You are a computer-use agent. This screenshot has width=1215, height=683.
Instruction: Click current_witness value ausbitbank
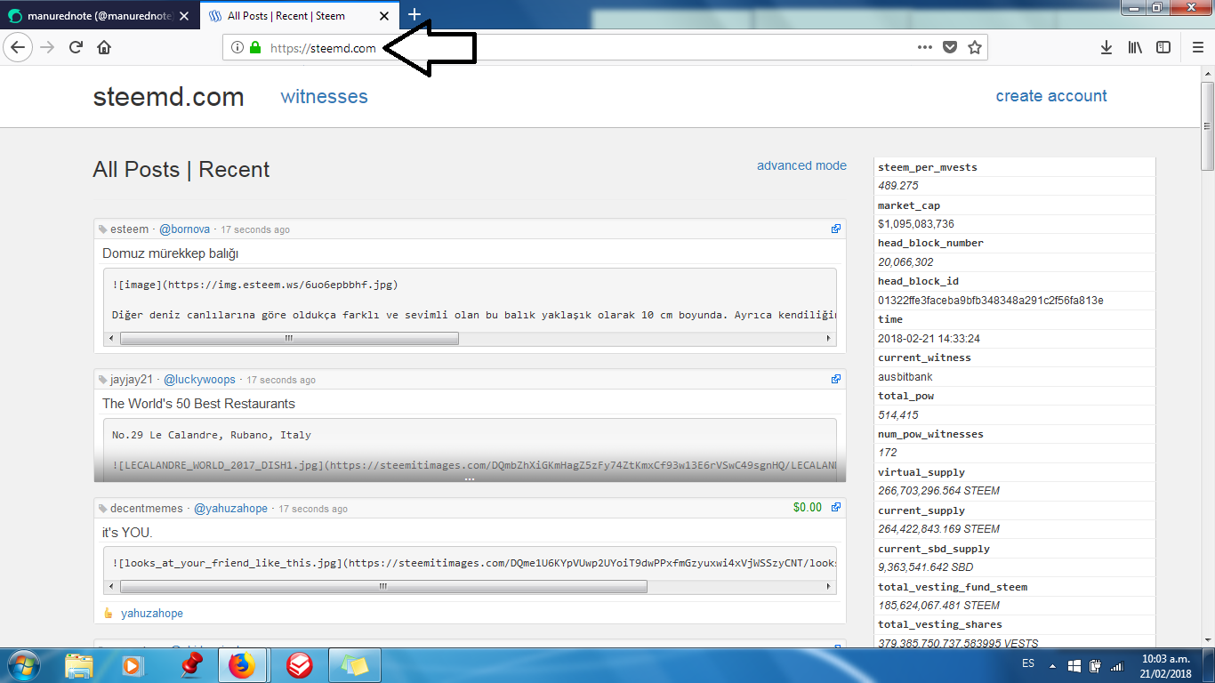pyautogui.click(x=905, y=377)
